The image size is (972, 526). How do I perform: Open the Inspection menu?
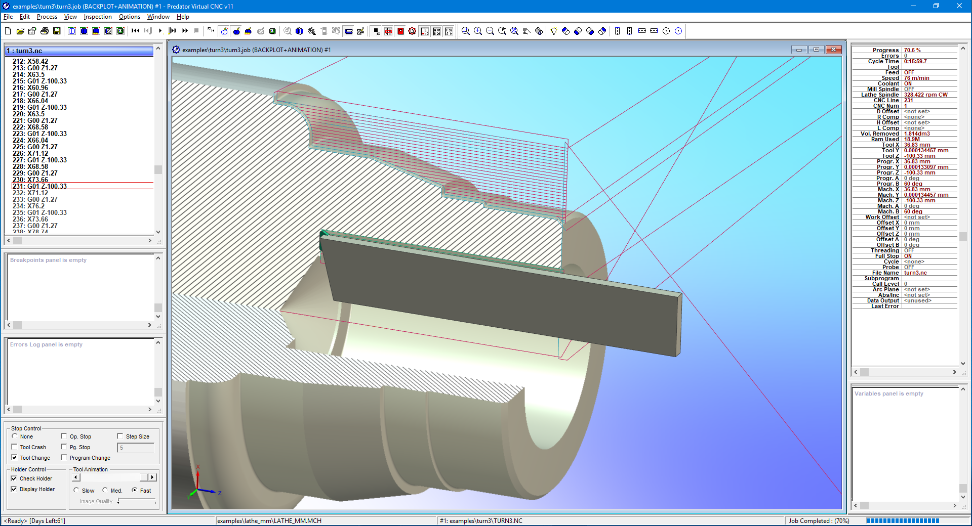point(97,17)
